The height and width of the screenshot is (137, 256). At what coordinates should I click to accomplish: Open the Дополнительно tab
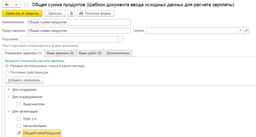[118, 53]
